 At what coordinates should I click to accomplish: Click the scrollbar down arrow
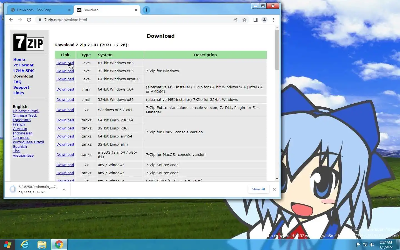(x=277, y=179)
